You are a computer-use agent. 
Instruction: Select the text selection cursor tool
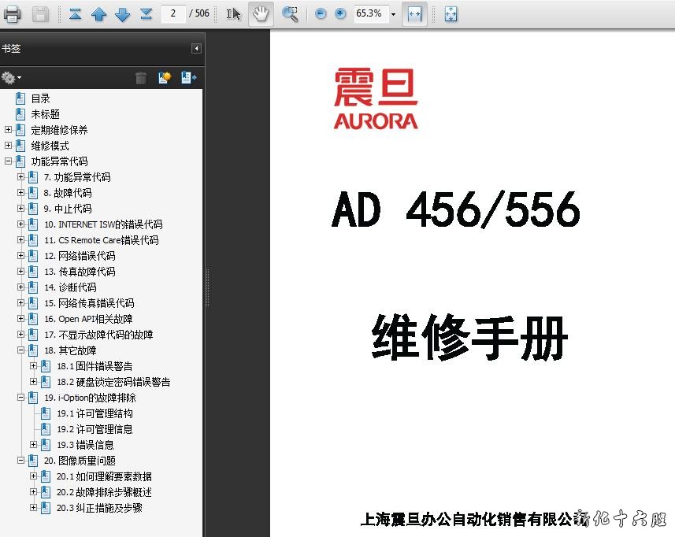pos(233,13)
